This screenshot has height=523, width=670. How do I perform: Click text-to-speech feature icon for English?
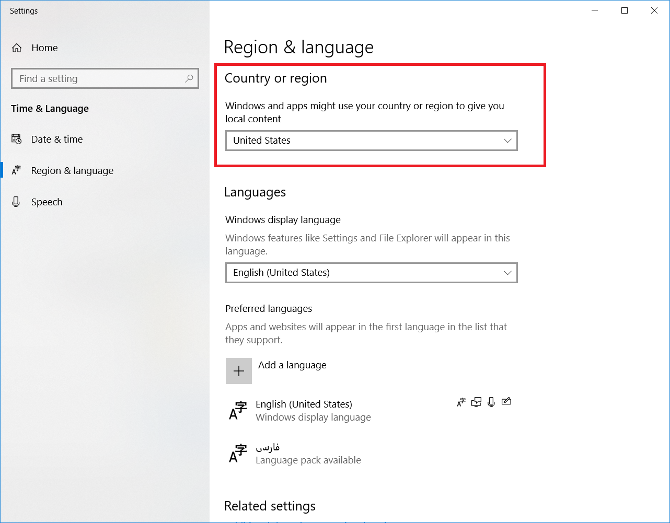tap(476, 402)
